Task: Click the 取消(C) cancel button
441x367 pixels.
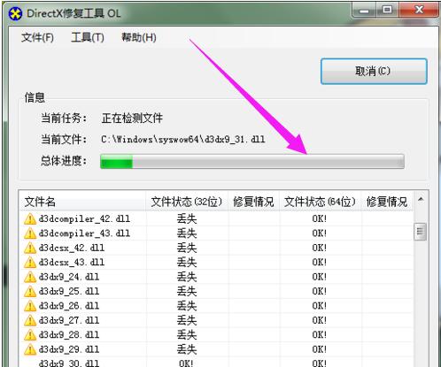Action: click(x=374, y=72)
